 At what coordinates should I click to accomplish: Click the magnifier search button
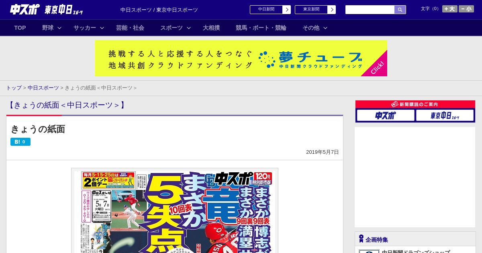(x=400, y=10)
